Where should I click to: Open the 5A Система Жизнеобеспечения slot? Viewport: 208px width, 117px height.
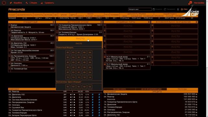point(32,52)
